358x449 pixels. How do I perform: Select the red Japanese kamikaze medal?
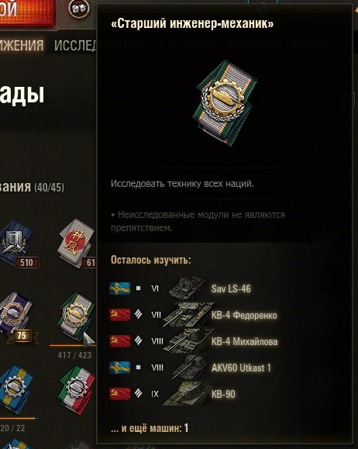77,243
